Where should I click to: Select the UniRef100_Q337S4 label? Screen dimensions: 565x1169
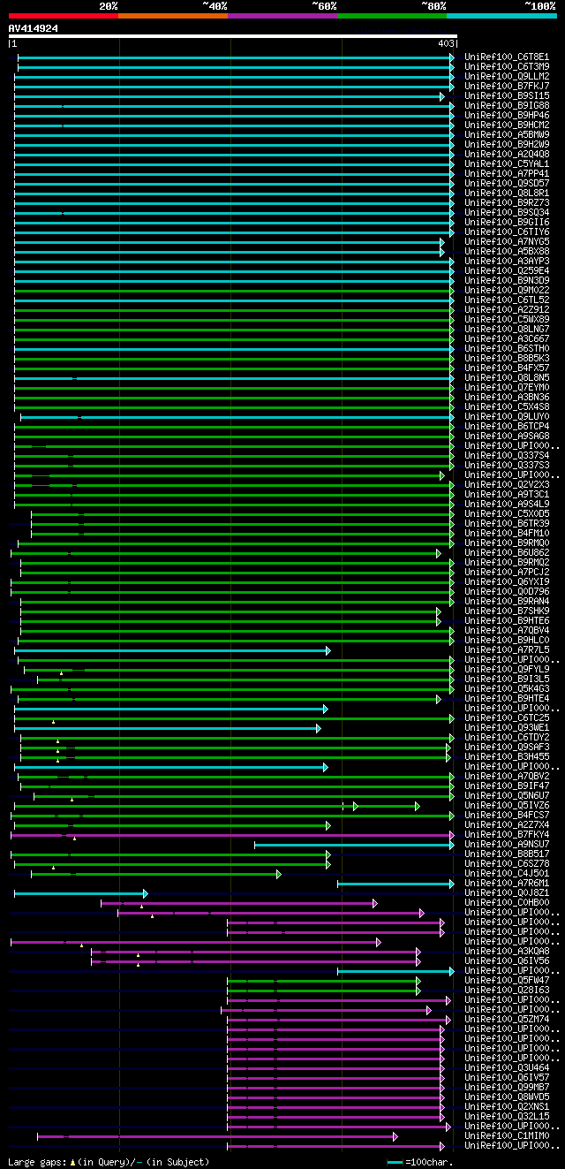click(x=507, y=456)
